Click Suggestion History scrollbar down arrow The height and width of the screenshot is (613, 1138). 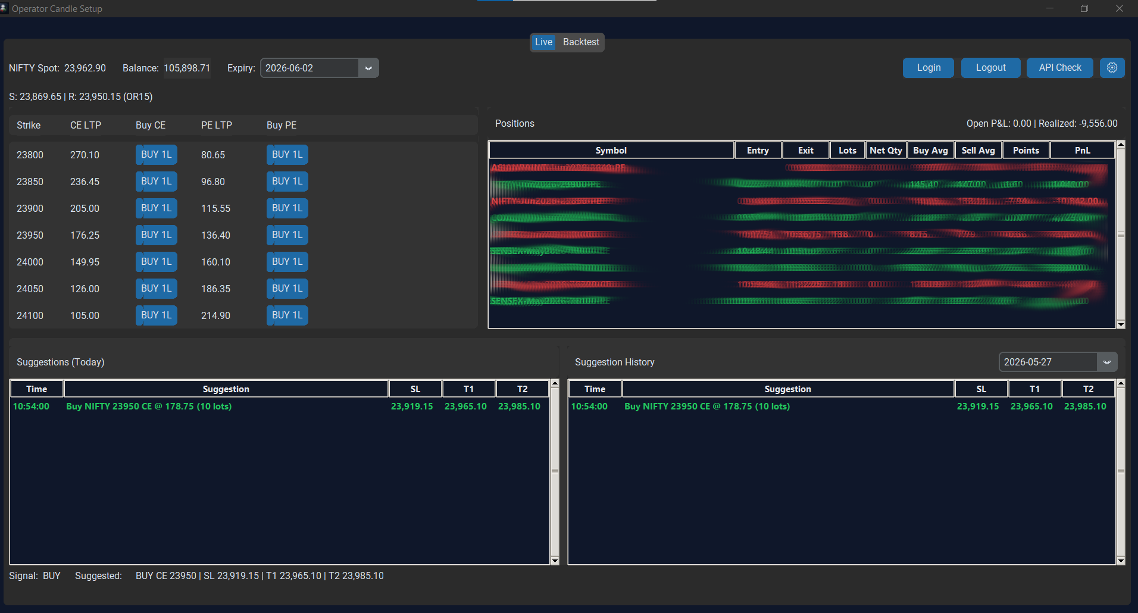point(1121,561)
